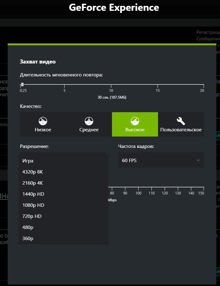Click the instant replay slider track at 10

[x=111, y=85]
